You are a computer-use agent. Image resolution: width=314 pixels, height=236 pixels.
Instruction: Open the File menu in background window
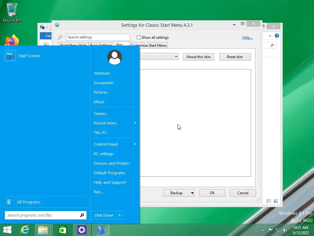pos(46,36)
